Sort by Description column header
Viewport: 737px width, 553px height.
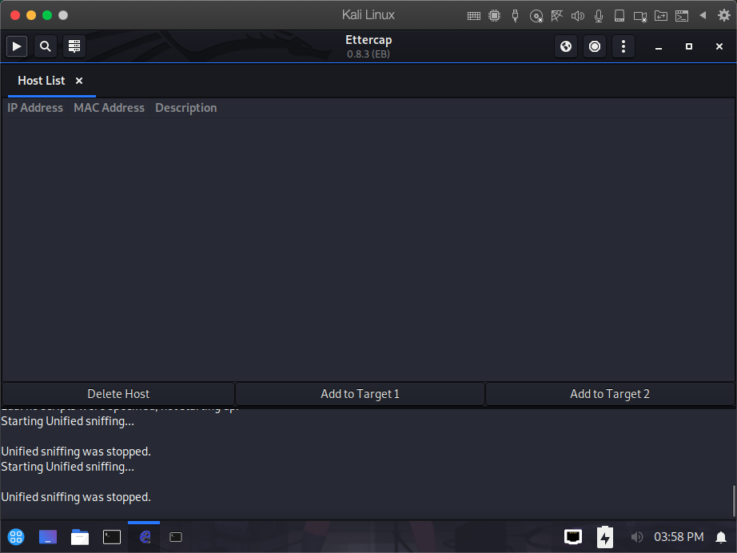coord(186,108)
